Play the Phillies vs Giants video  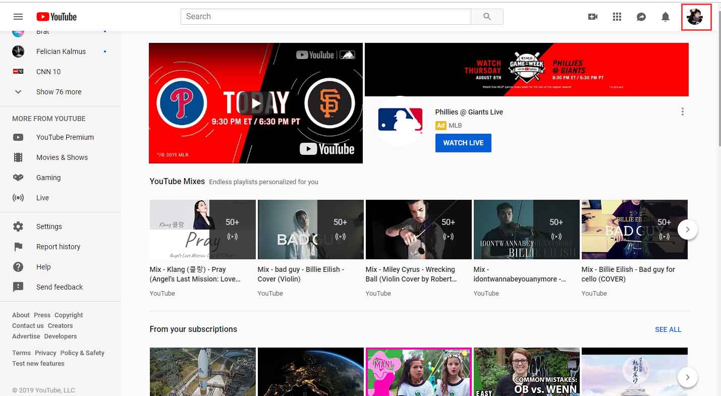(256, 103)
